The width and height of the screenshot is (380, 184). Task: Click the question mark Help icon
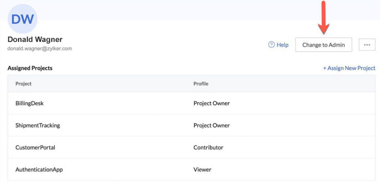(x=271, y=45)
